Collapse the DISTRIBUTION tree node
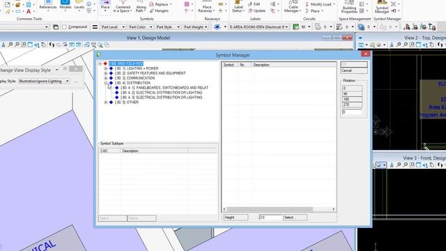Screen dimensions: 446x251 (x=106, y=83)
